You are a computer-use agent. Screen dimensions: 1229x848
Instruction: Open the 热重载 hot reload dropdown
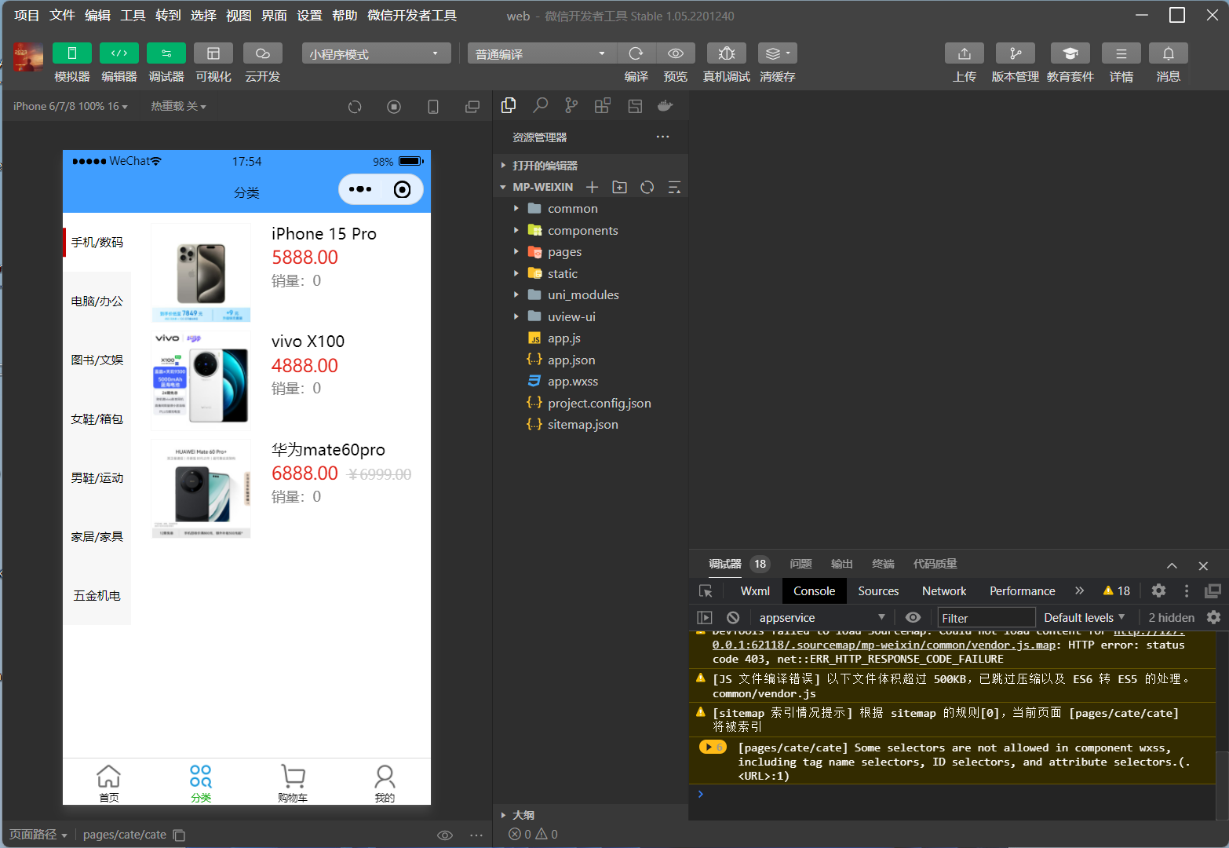pos(179,106)
